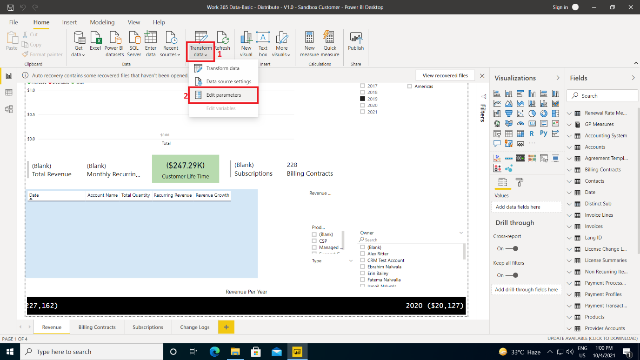The height and width of the screenshot is (360, 640).
Task: Check the 2018 year checkbox
Action: point(363,93)
